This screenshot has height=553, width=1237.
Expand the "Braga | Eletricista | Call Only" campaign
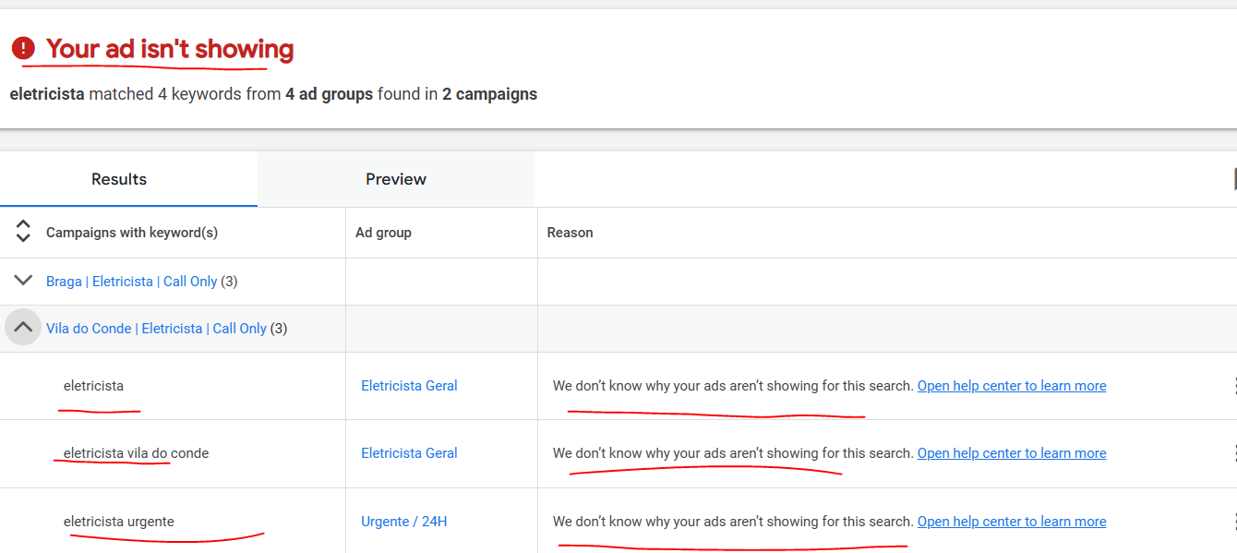[22, 280]
